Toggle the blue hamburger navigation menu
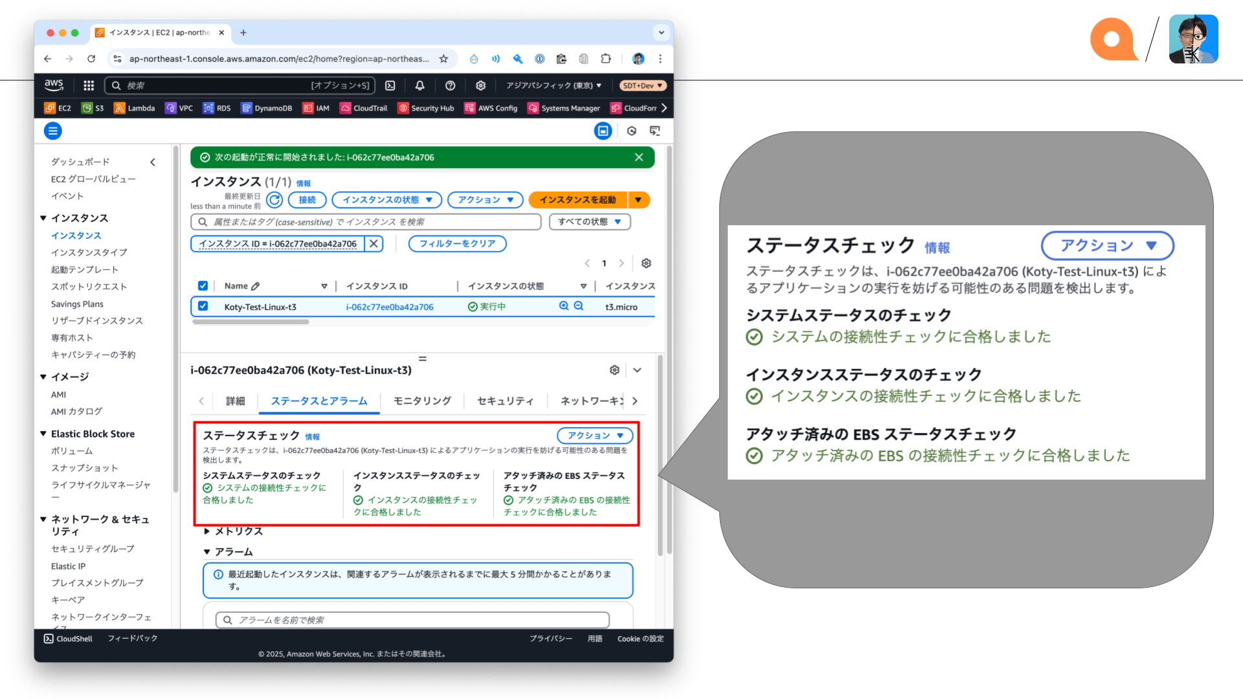 click(53, 131)
